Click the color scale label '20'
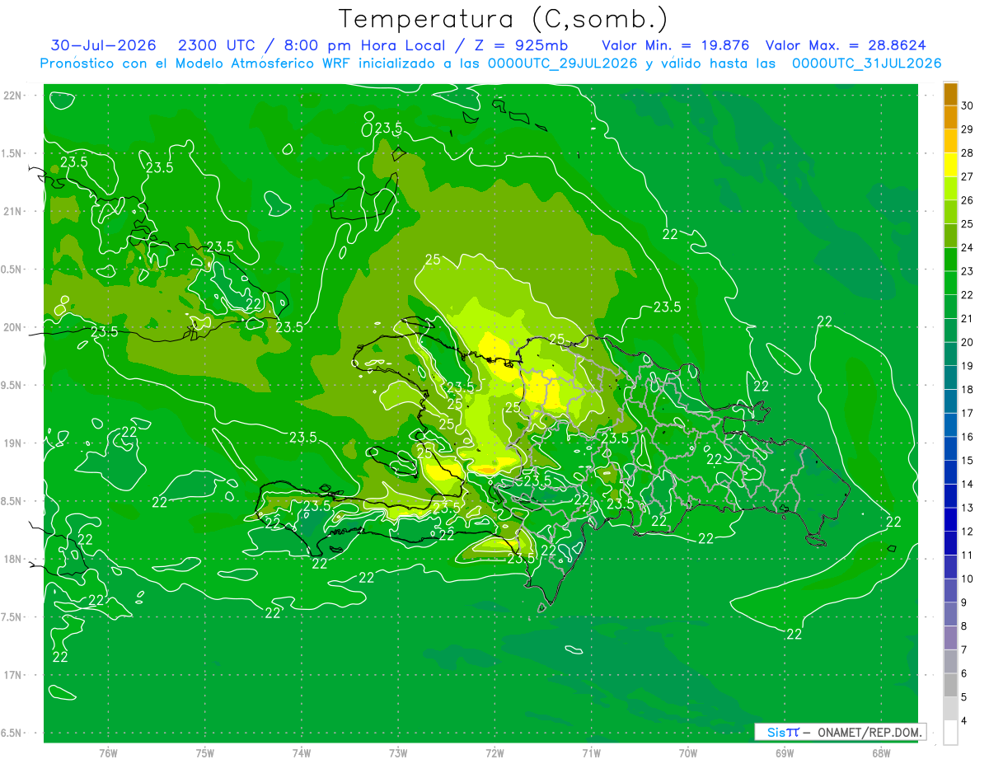The height and width of the screenshot is (764, 989). 968,342
